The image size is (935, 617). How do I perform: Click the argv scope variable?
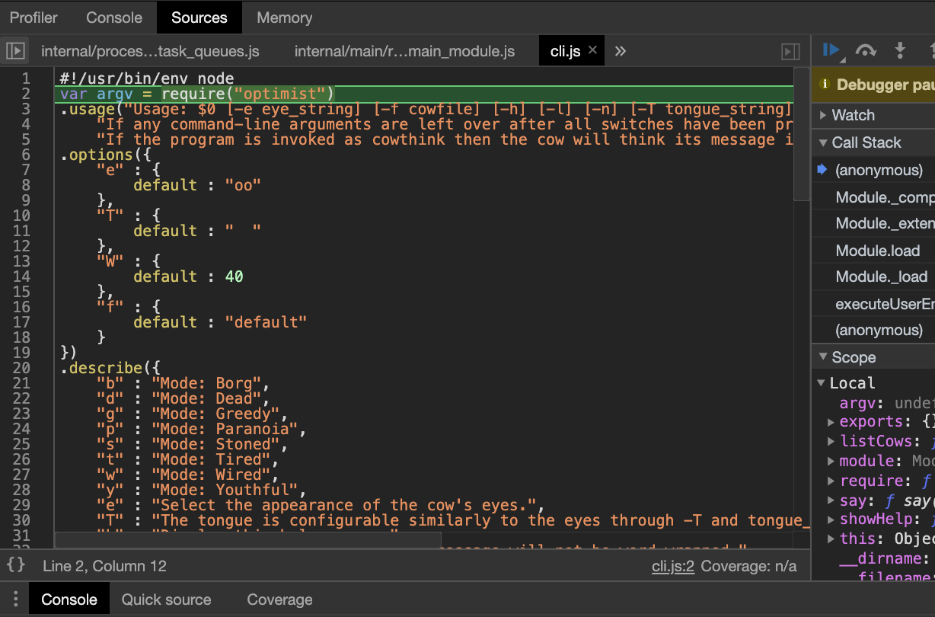pos(857,403)
